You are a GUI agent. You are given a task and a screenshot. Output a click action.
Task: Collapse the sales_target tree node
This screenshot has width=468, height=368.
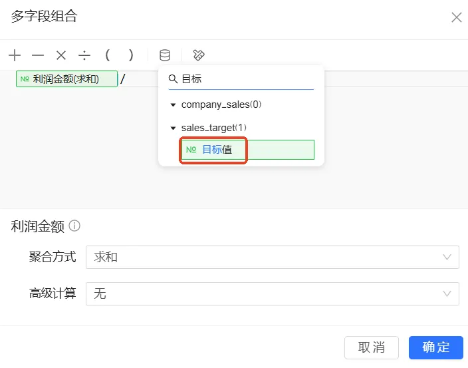pyautogui.click(x=174, y=128)
